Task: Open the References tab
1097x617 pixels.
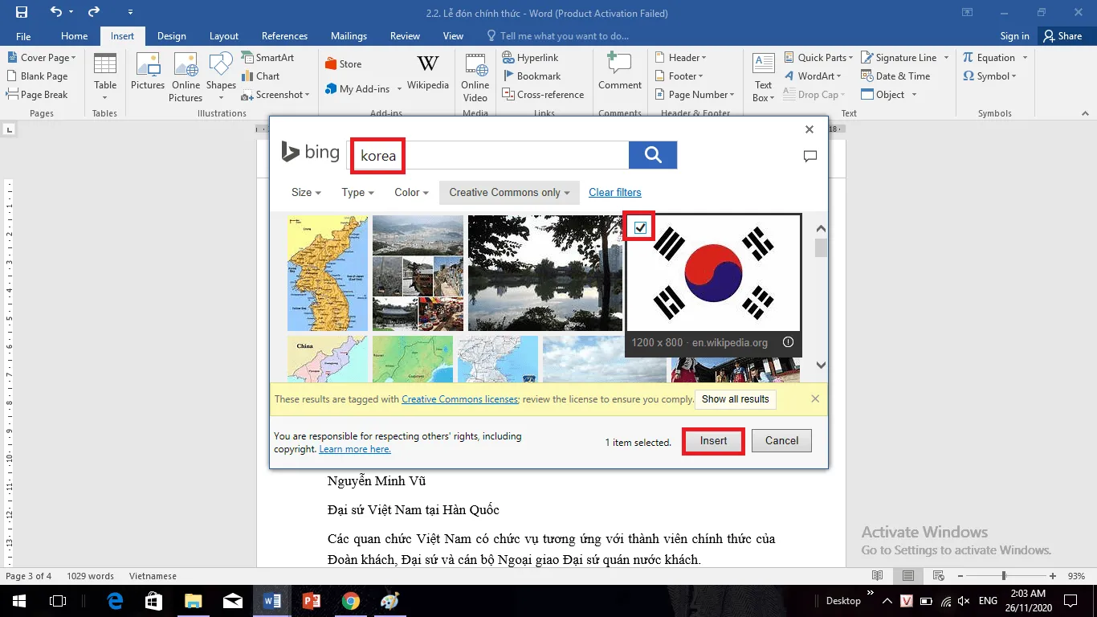Action: pos(284,36)
